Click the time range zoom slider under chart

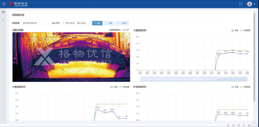click(x=194, y=79)
